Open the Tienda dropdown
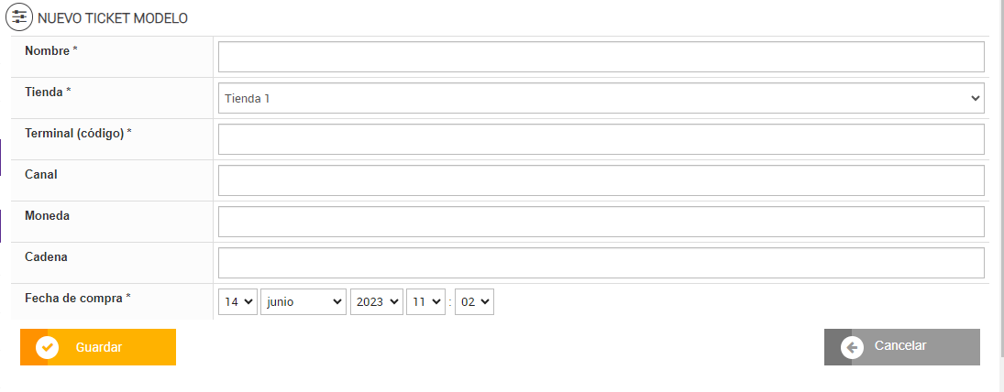 click(601, 98)
